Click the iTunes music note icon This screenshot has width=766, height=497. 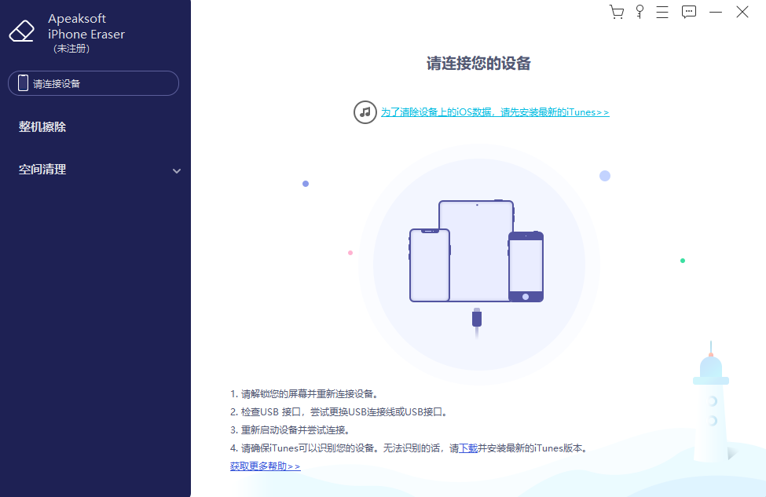point(365,112)
